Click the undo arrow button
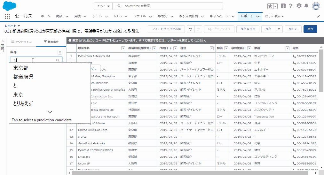The height and width of the screenshot is (175, 324). point(191,29)
